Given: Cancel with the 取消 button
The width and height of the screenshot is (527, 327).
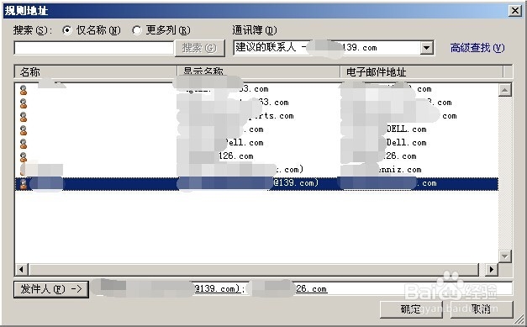Looking at the screenshot, I should click(482, 309).
